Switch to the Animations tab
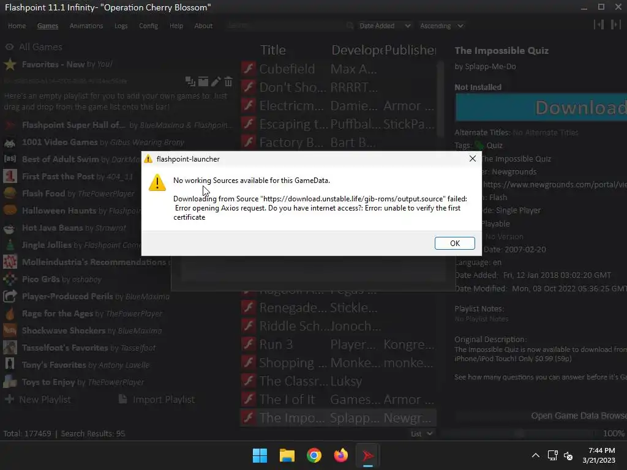Image resolution: width=627 pixels, height=470 pixels. pos(86,26)
